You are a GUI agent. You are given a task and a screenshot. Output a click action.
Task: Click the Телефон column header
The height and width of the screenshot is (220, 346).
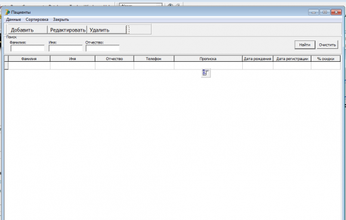[154, 59]
